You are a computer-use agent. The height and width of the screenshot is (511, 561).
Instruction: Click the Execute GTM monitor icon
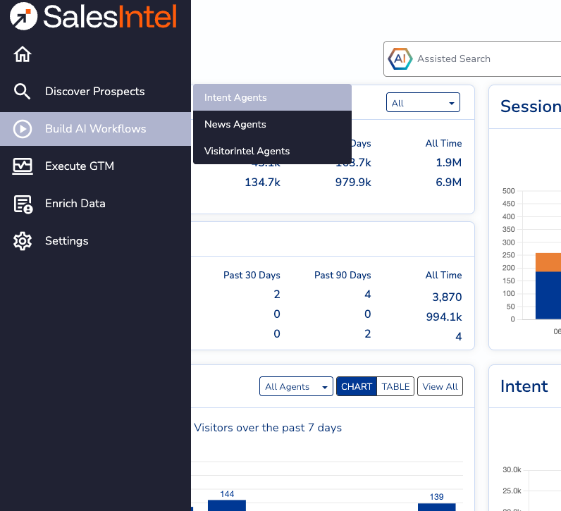pyautogui.click(x=23, y=166)
